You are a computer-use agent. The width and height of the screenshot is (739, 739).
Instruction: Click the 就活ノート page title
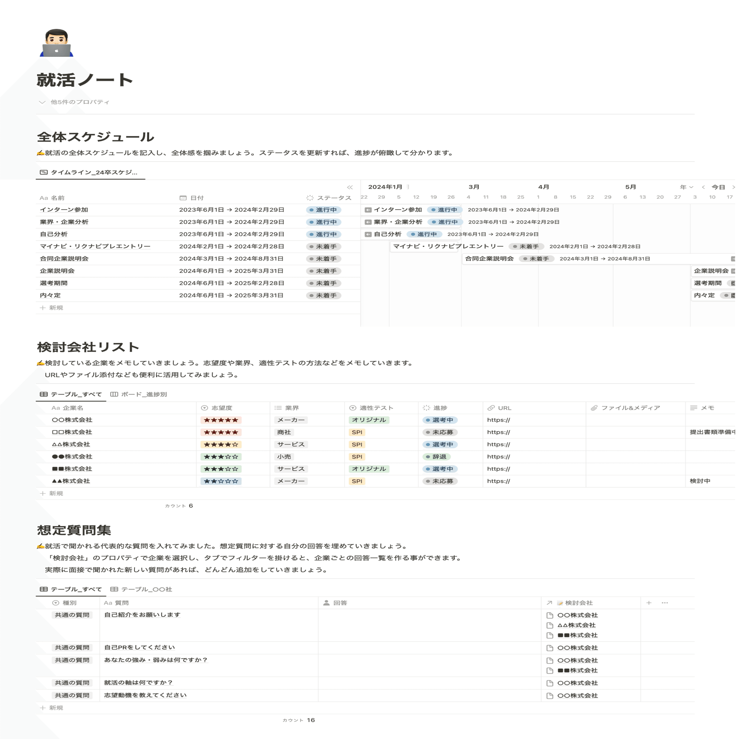[85, 80]
